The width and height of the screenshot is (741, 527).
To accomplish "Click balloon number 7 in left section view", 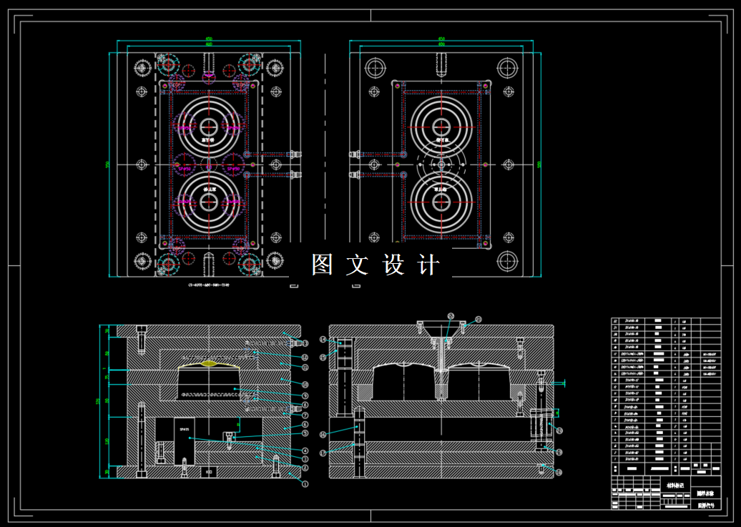I will tap(305, 415).
